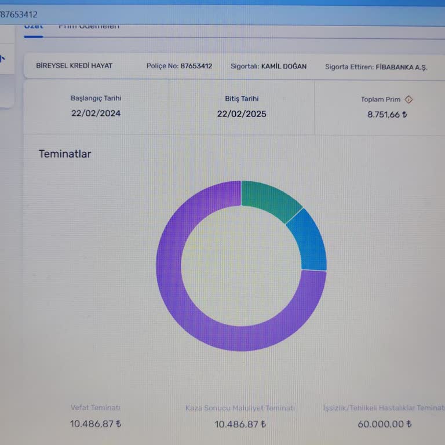
Task: Click the Teminatlar section heading
Action: pyautogui.click(x=65, y=154)
